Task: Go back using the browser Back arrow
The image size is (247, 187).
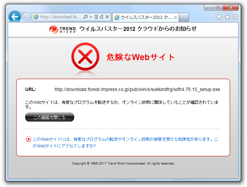Action: coord(15,16)
